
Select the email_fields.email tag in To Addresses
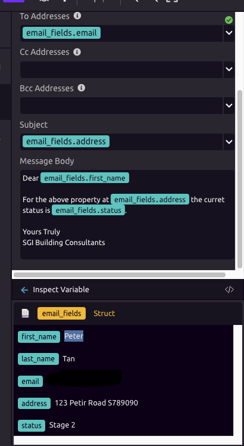tap(62, 33)
